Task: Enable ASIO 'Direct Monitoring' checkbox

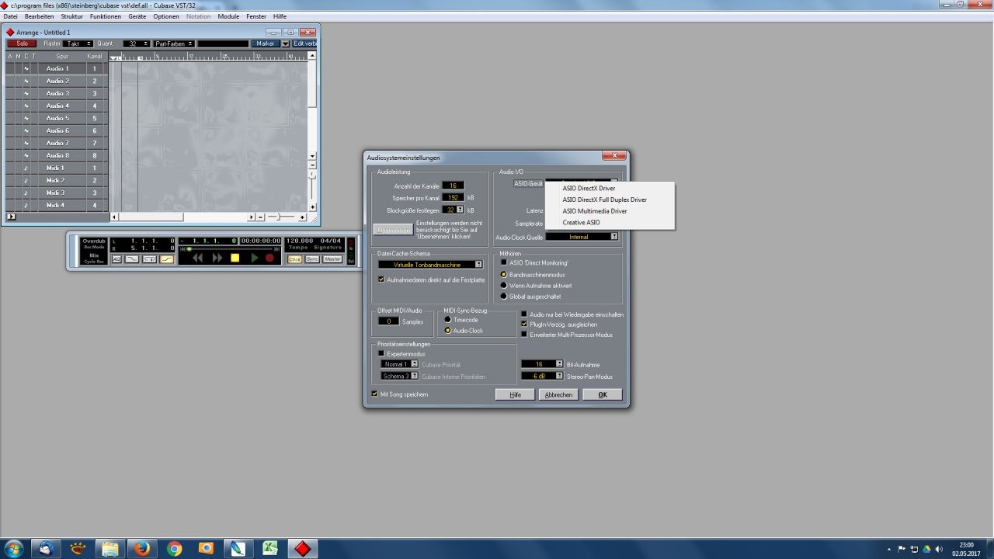Action: point(503,263)
